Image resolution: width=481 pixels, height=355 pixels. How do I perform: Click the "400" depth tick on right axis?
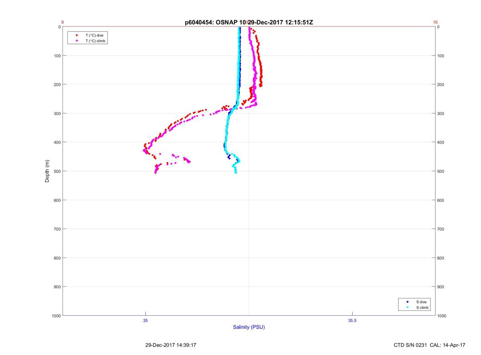(x=441, y=142)
